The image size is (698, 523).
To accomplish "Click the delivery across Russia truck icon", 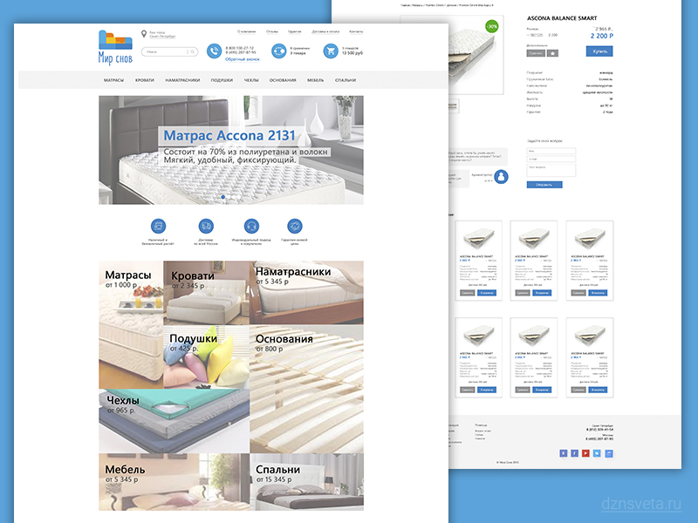I will (206, 226).
